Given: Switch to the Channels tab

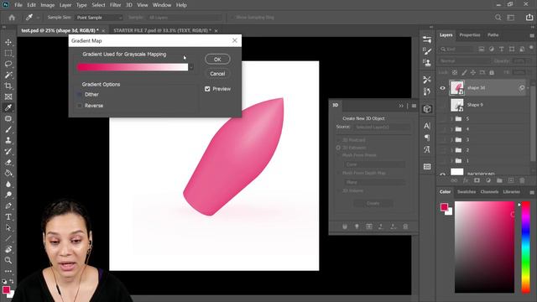Looking at the screenshot, I should click(489, 192).
